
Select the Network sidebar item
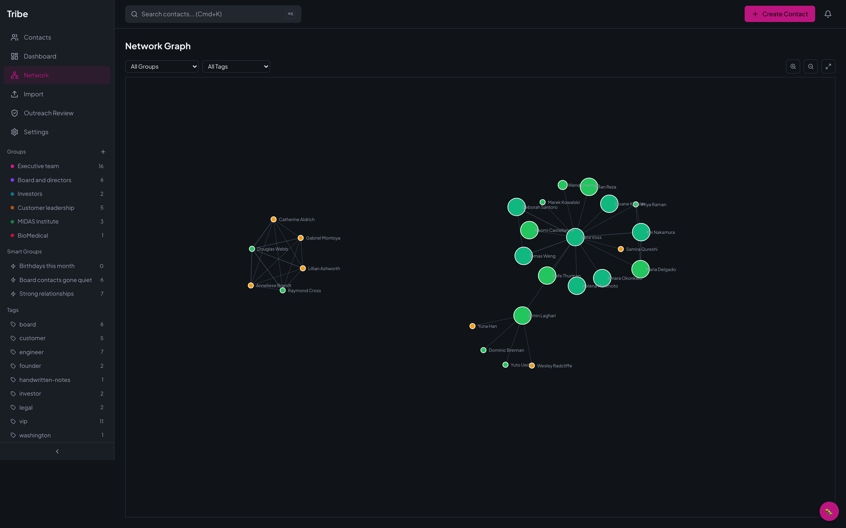coord(57,75)
